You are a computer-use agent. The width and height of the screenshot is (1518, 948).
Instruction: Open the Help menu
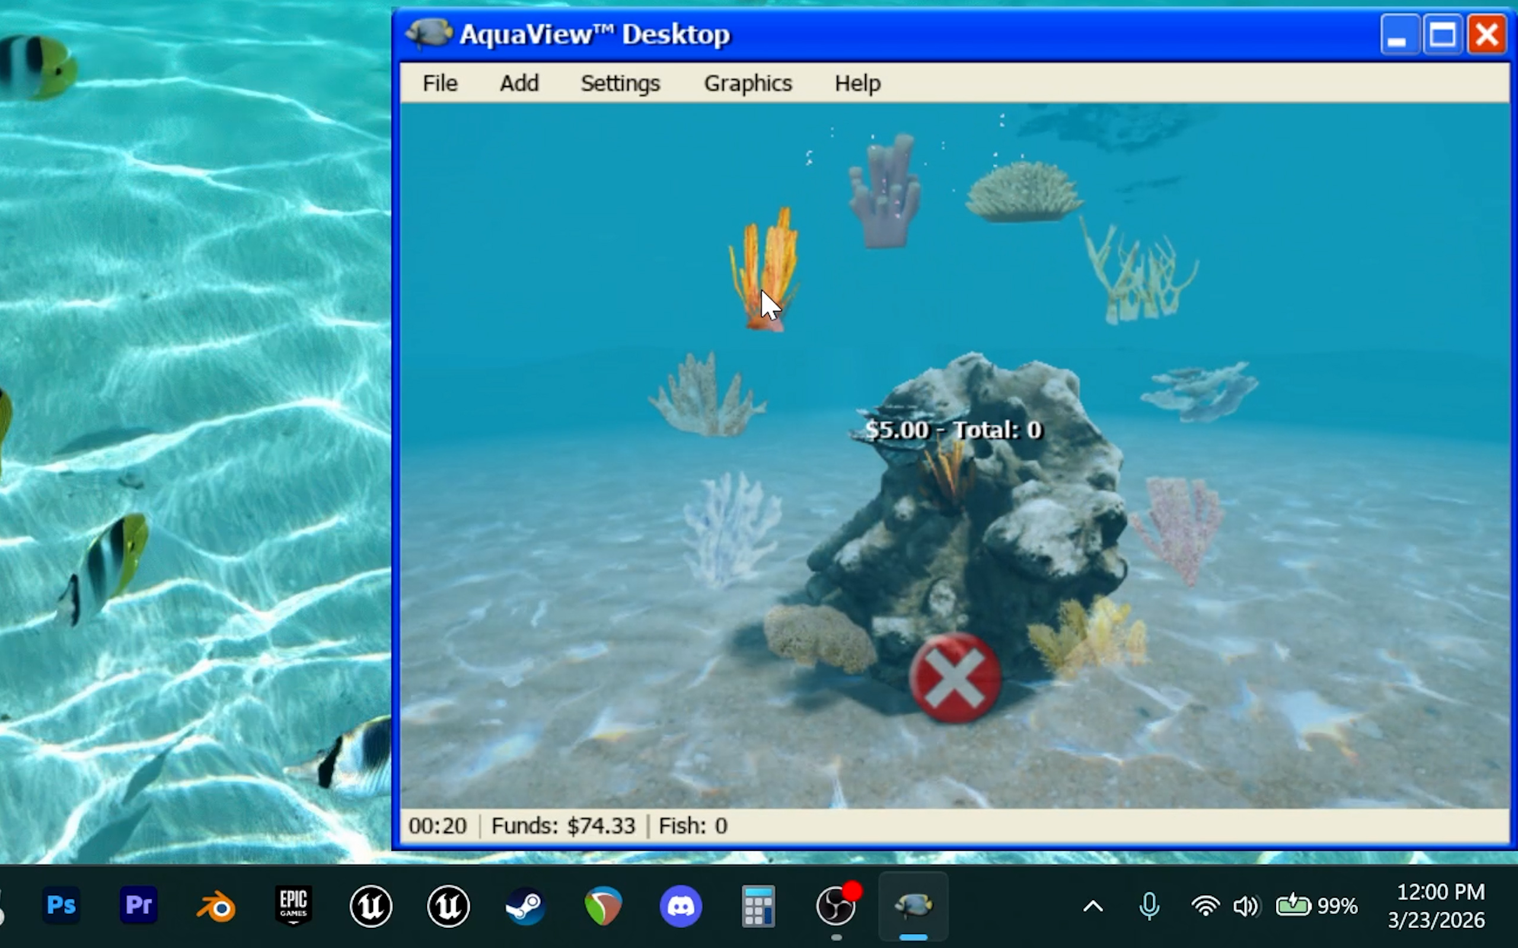click(x=857, y=84)
